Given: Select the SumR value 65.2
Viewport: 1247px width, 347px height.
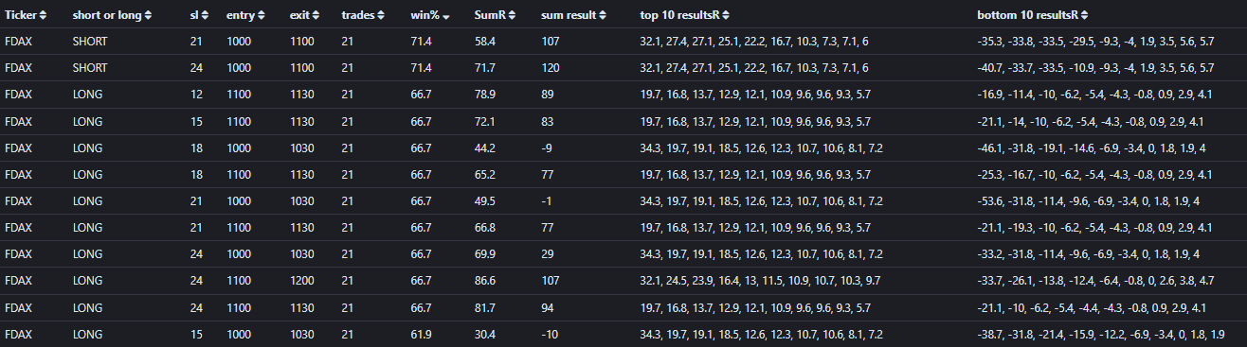Looking at the screenshot, I should click(x=485, y=174).
